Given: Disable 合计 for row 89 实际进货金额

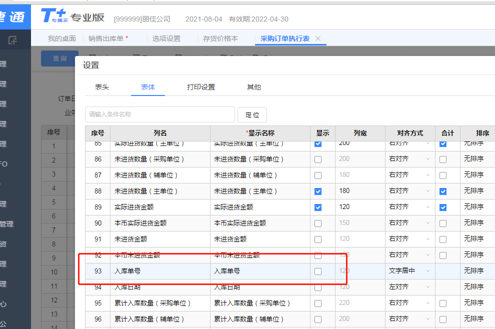Looking at the screenshot, I should tap(443, 207).
